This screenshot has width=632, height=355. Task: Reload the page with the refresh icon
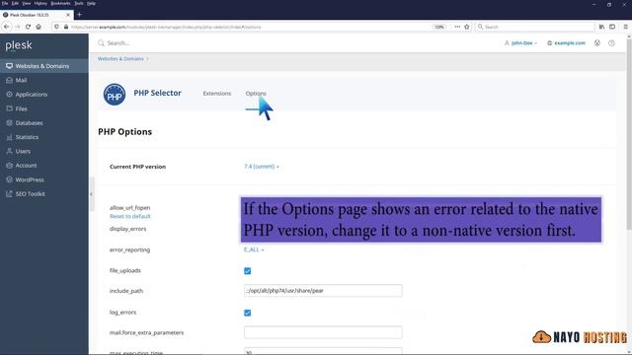(28, 27)
